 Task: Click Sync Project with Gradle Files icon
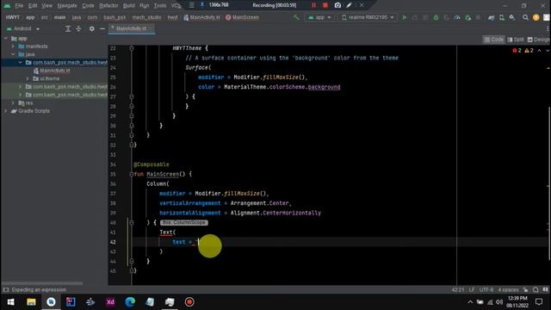click(x=491, y=17)
